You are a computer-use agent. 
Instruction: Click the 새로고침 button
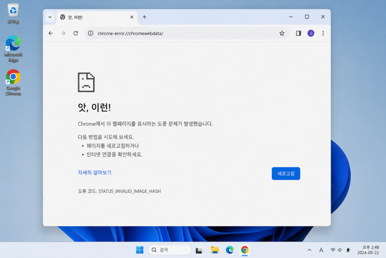pos(286,174)
